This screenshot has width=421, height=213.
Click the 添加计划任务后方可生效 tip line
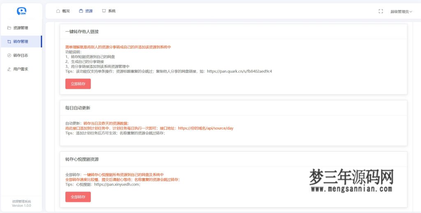point(115,133)
